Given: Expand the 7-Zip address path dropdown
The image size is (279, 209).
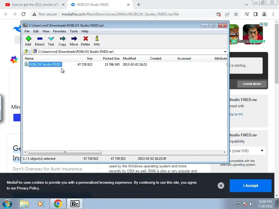Looking at the screenshot, I should pyautogui.click(x=225, y=52).
